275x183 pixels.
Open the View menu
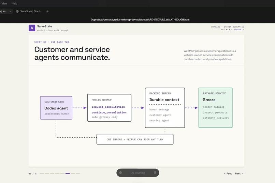tap(4, 3)
